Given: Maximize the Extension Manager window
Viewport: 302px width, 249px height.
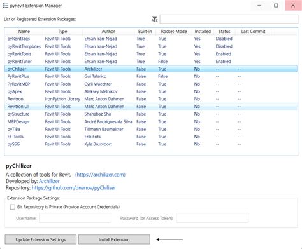Looking at the screenshot, I should [x=276, y=6].
